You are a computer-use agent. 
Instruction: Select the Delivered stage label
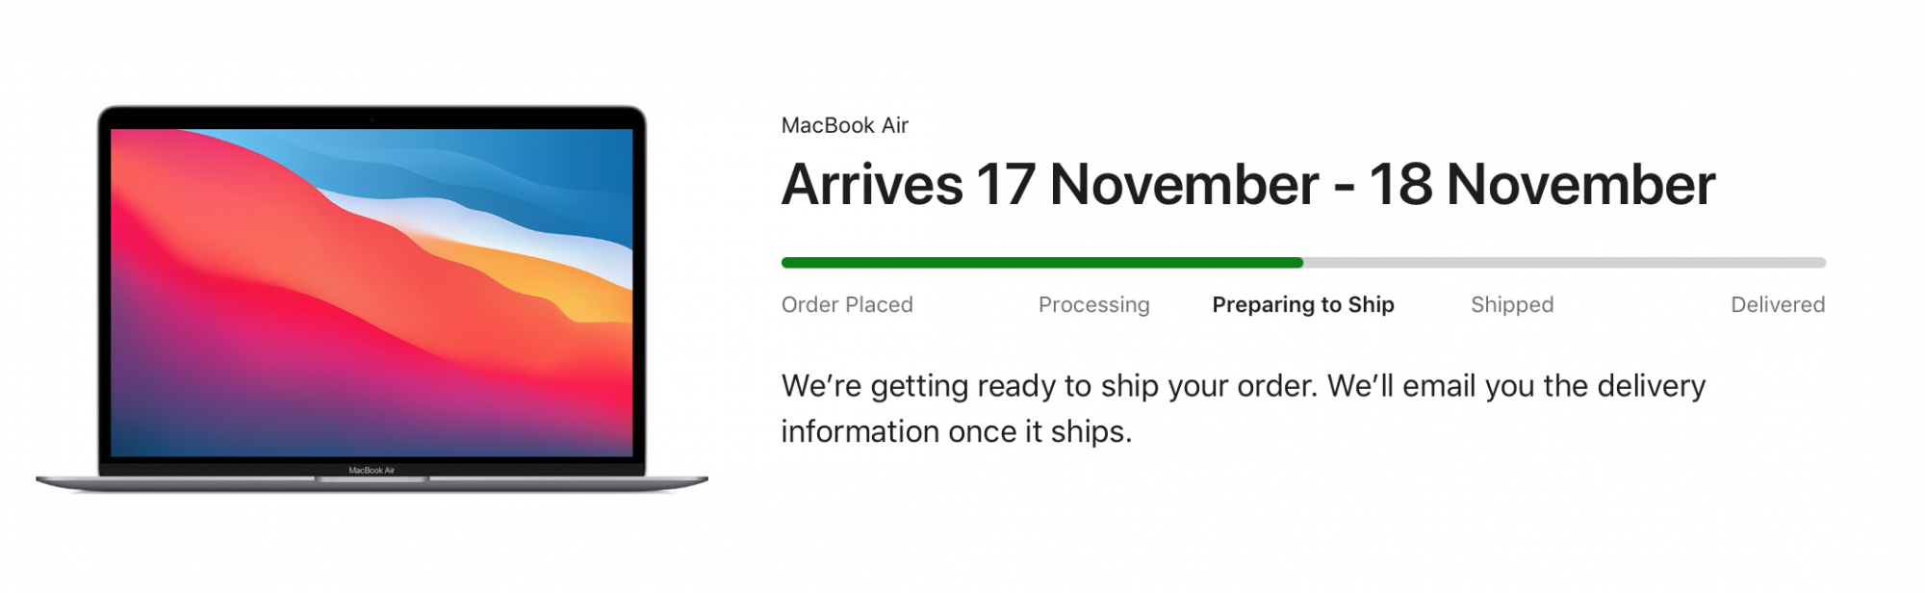click(x=1777, y=305)
